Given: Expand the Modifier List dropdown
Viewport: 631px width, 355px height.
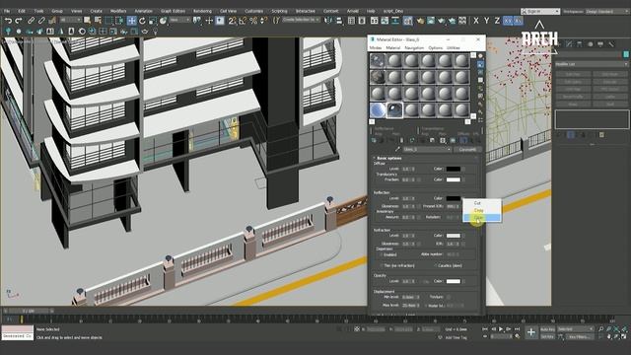Looking at the screenshot, I should (592, 64).
